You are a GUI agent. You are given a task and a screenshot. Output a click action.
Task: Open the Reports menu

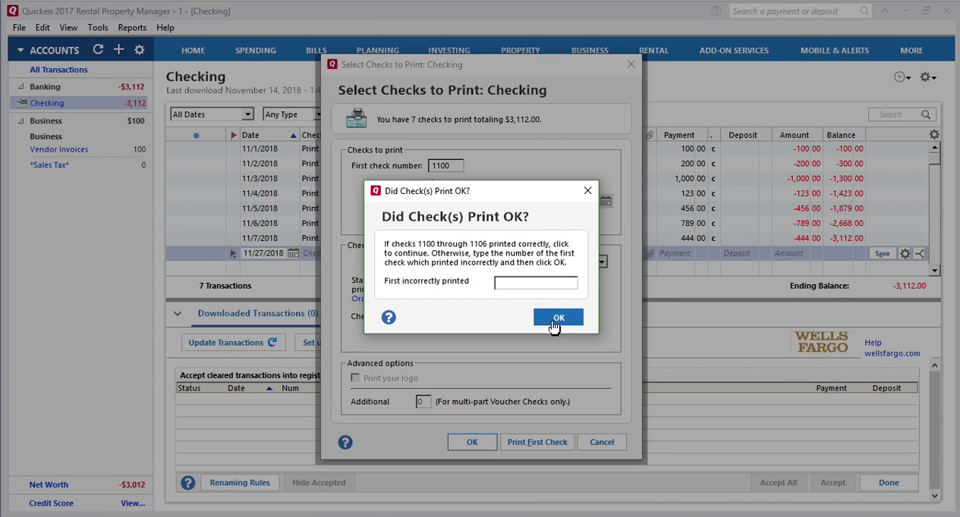point(132,27)
